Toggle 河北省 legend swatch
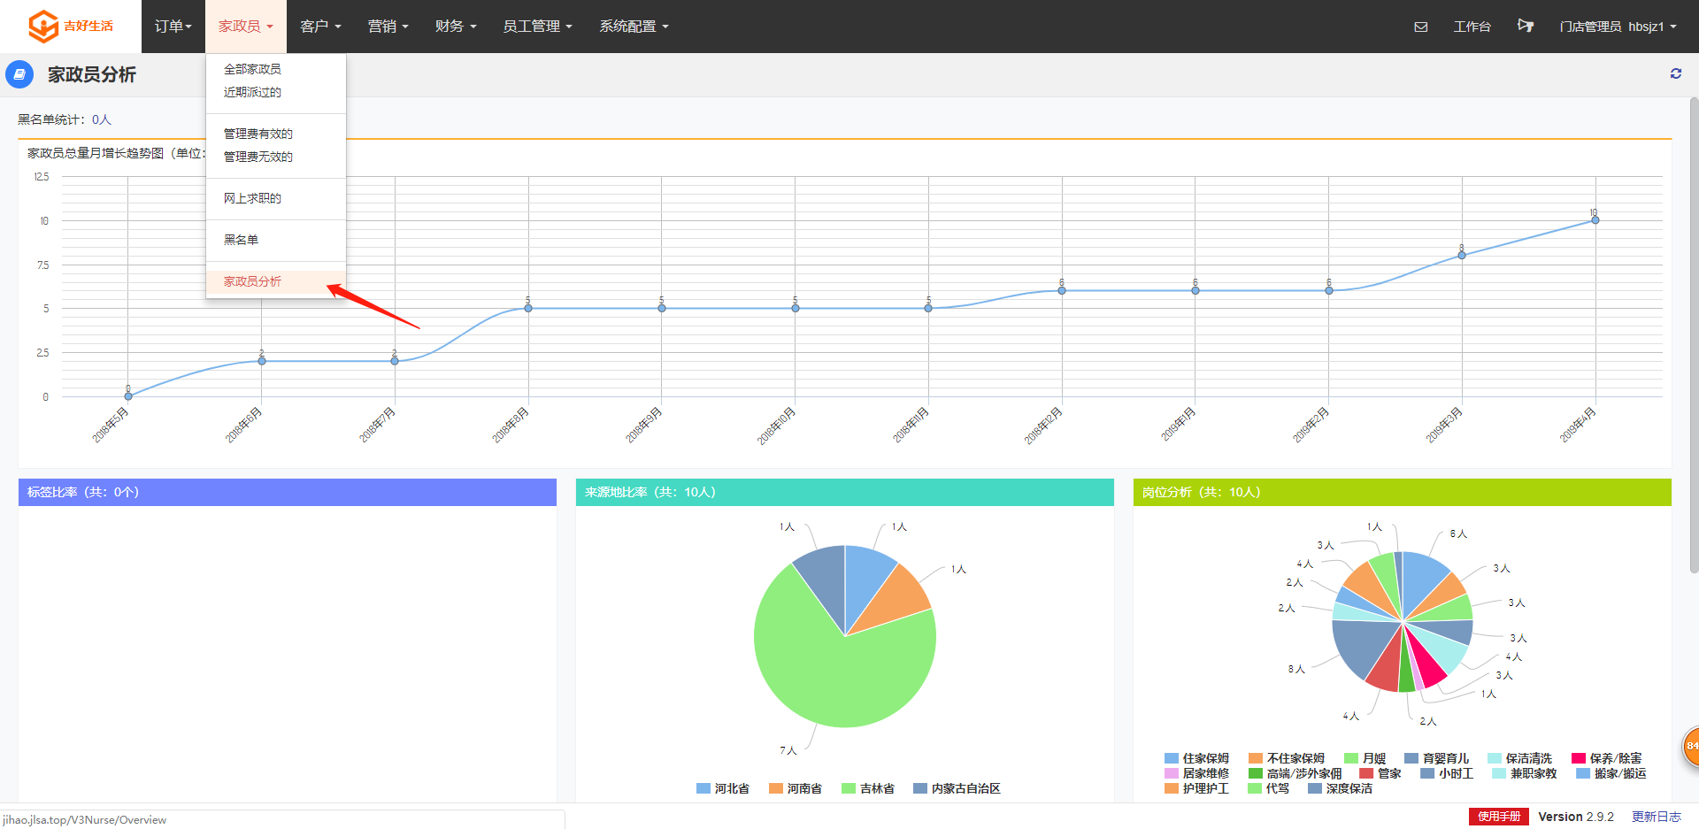 click(x=703, y=788)
